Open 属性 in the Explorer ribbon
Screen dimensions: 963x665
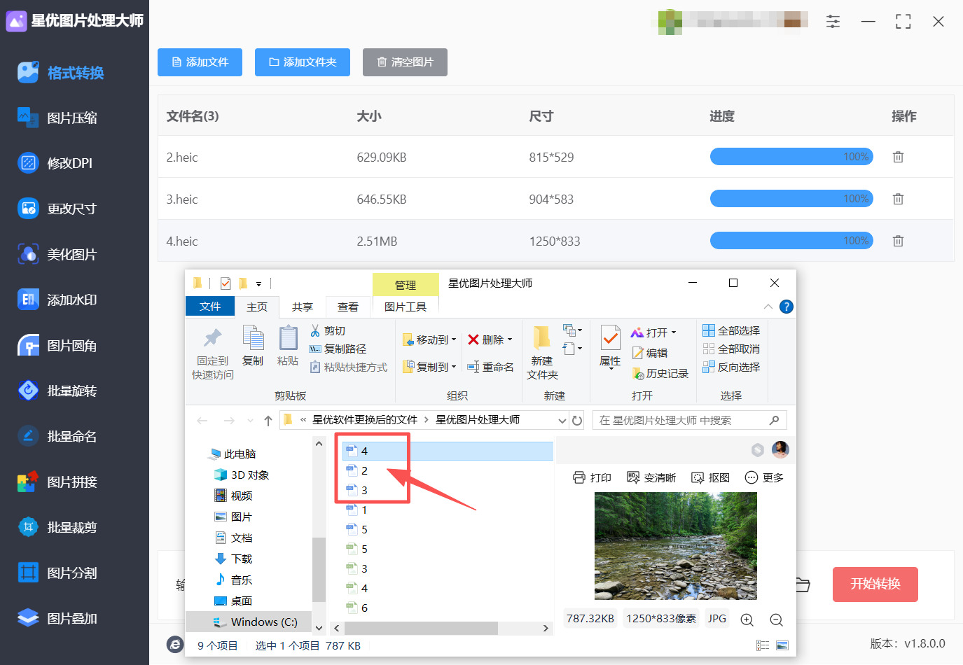610,347
